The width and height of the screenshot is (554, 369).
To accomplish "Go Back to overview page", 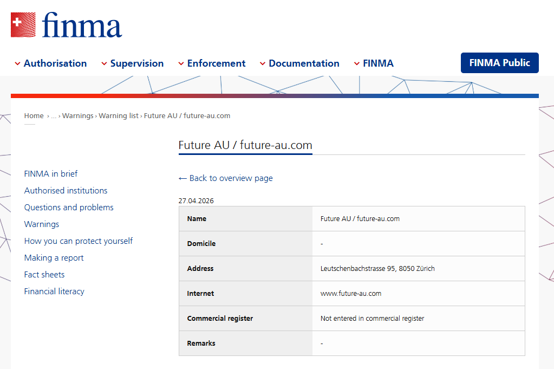I will (226, 178).
